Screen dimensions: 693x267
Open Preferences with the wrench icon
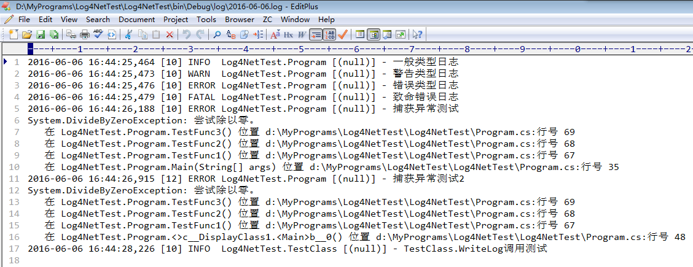tap(386, 34)
